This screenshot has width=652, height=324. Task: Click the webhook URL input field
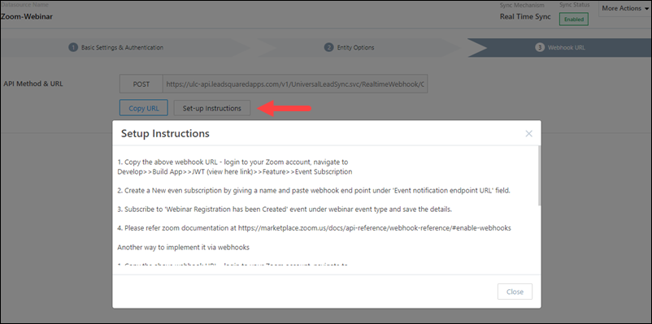pyautogui.click(x=295, y=84)
